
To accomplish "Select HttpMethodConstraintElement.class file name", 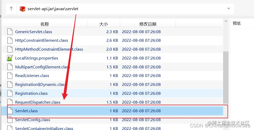I will (49, 49).
